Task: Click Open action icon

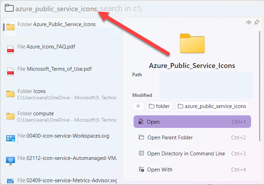Action: click(141, 122)
